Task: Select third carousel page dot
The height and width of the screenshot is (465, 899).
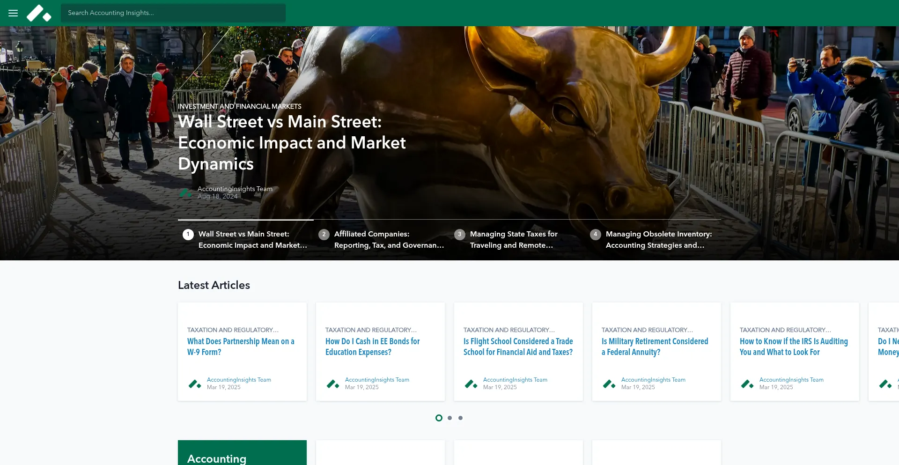Action: click(x=460, y=418)
